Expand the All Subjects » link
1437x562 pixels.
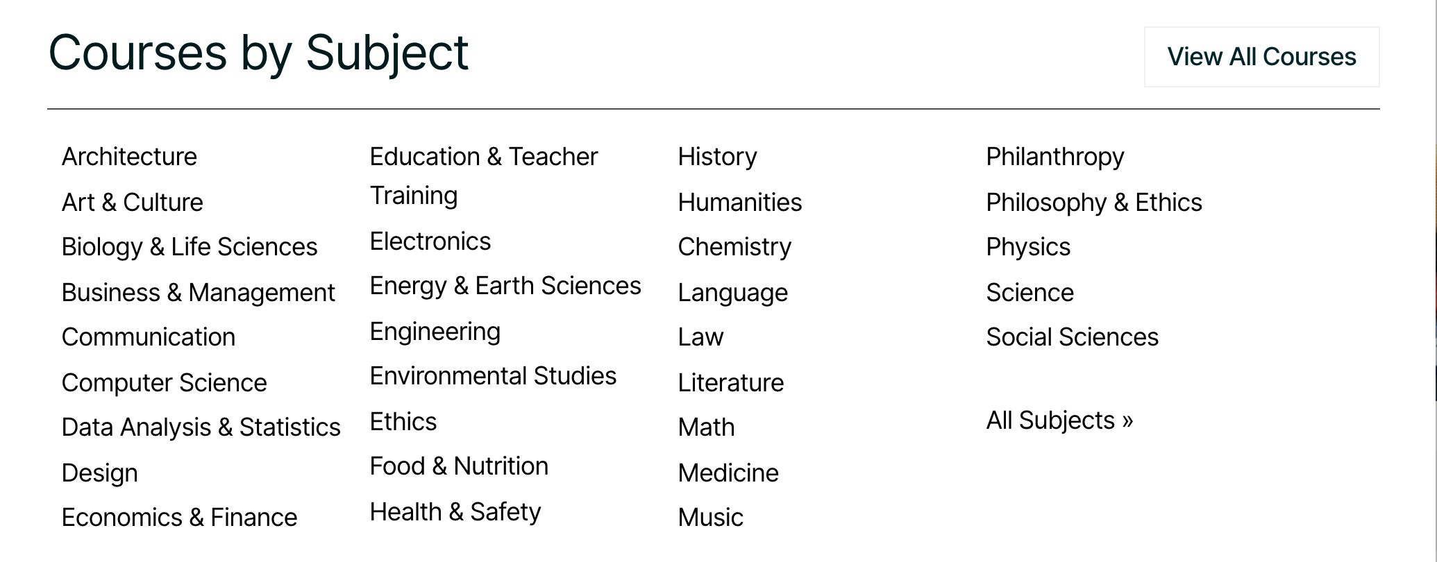tap(1059, 420)
